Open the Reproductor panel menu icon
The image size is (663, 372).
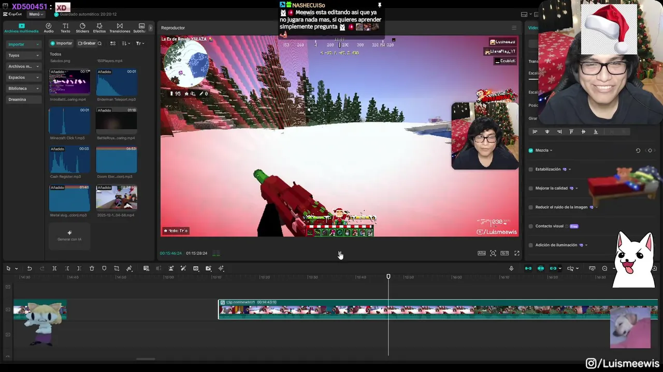tap(514, 28)
